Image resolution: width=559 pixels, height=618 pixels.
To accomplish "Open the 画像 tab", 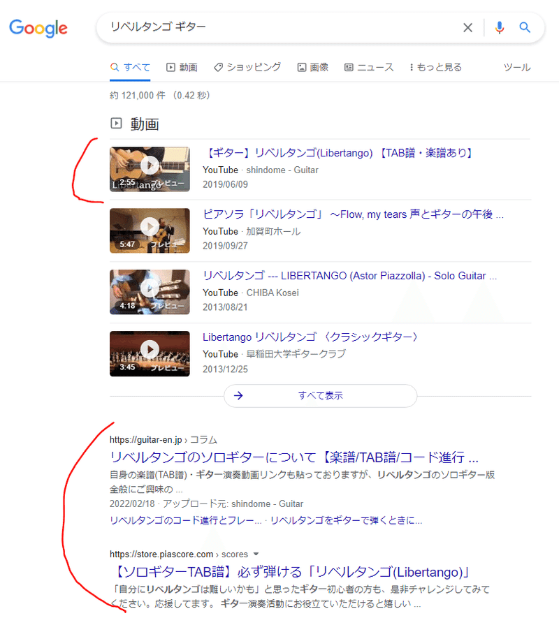I will (x=313, y=68).
